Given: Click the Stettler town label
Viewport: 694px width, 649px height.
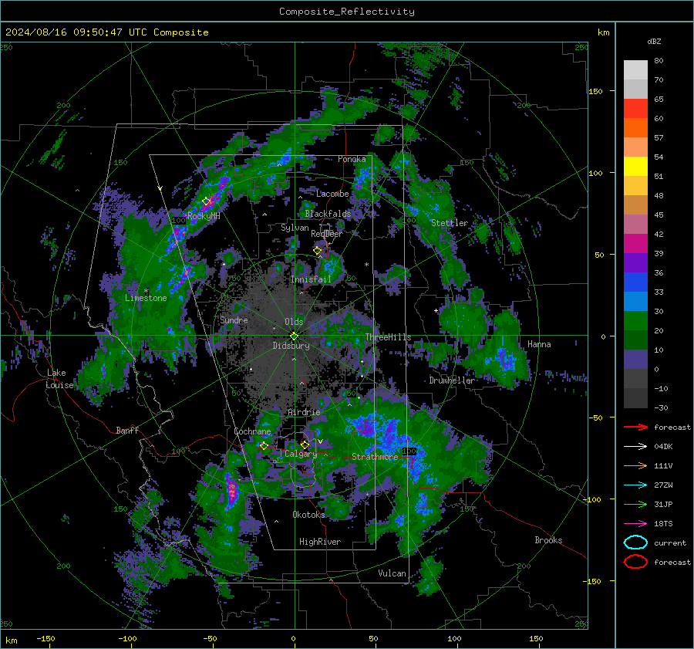Looking at the screenshot, I should point(450,223).
